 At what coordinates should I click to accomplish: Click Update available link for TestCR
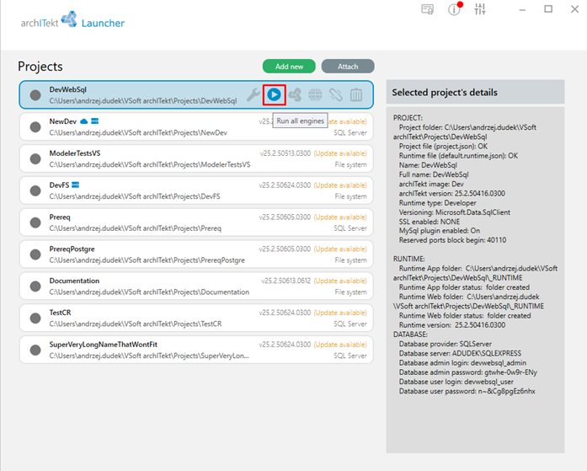coord(340,313)
